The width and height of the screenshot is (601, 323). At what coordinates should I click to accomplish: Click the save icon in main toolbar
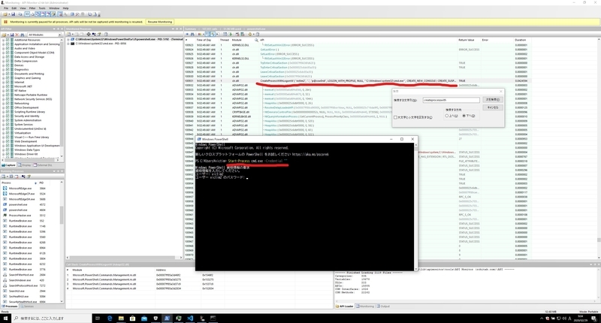click(x=13, y=14)
